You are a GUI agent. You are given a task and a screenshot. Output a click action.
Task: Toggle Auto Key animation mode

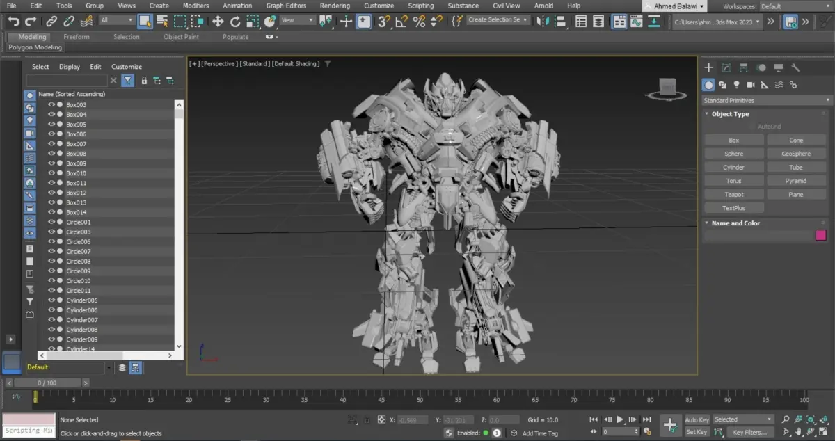(697, 419)
